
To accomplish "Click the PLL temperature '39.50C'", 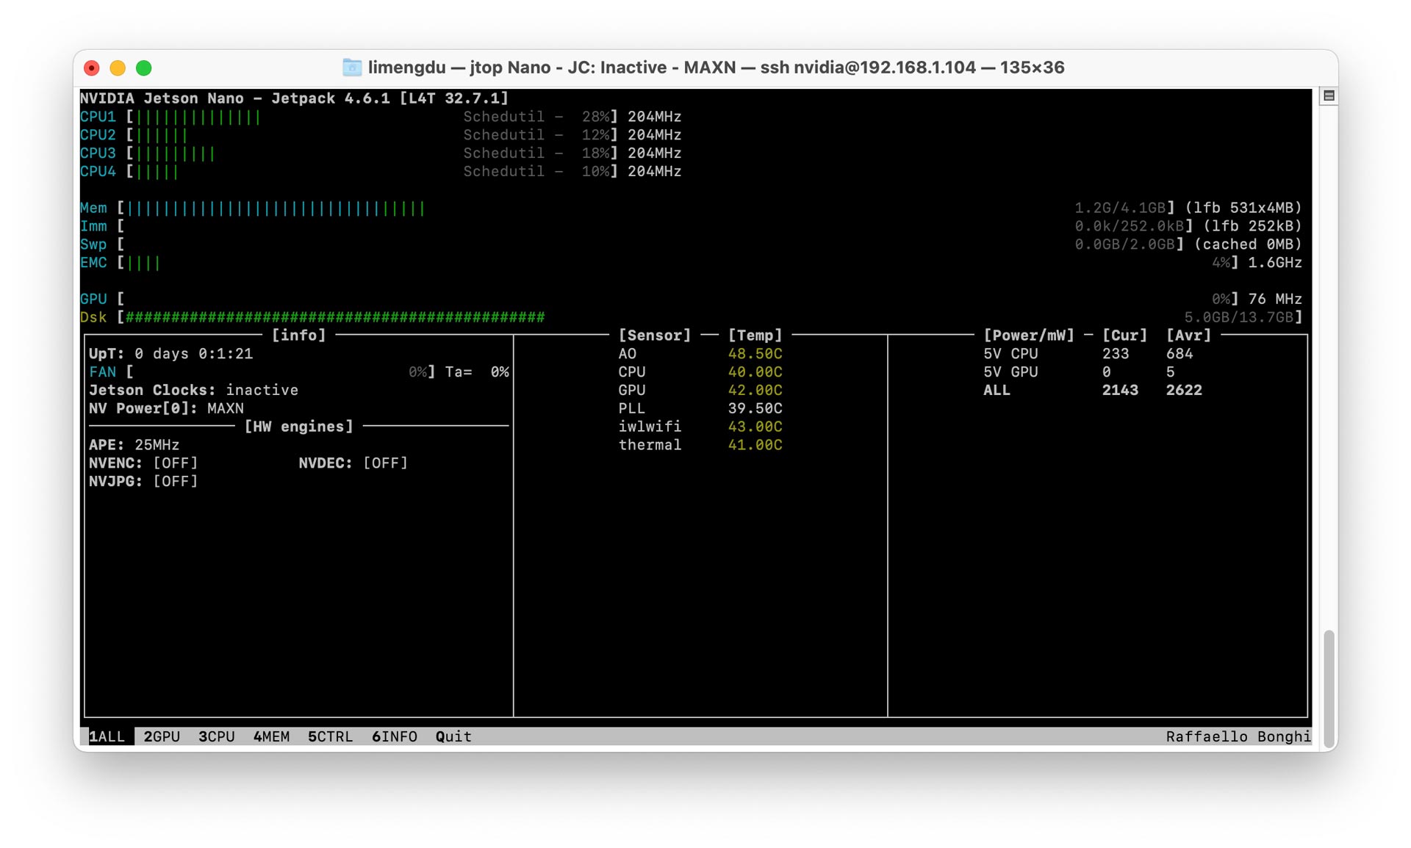I will [755, 408].
